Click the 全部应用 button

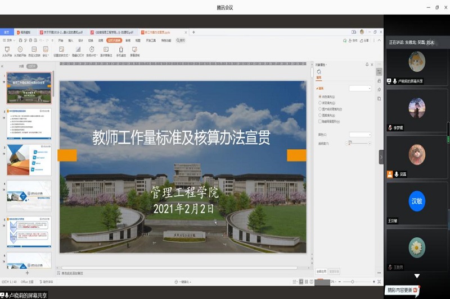point(321,271)
